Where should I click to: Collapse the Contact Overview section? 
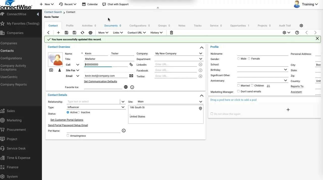coord(201,47)
